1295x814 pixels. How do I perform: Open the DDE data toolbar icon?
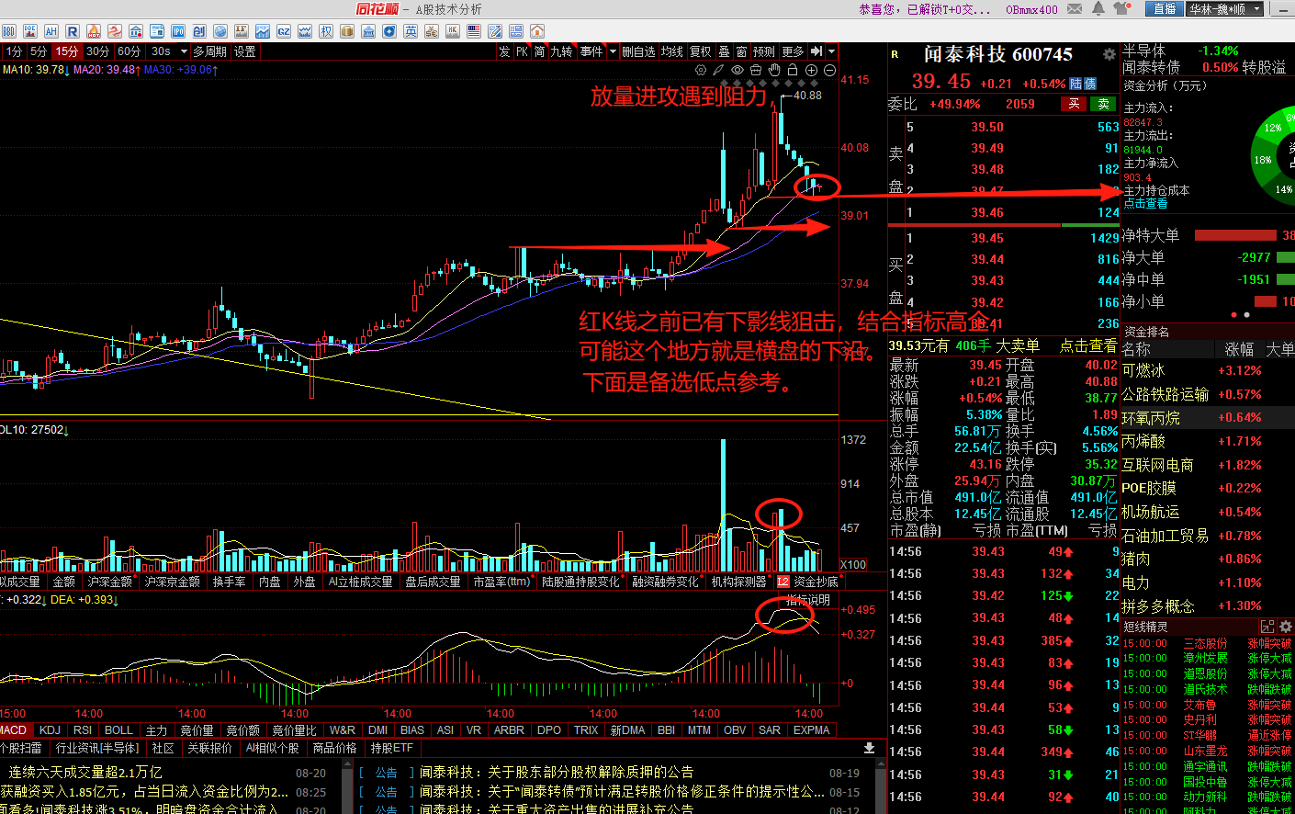click(x=29, y=31)
